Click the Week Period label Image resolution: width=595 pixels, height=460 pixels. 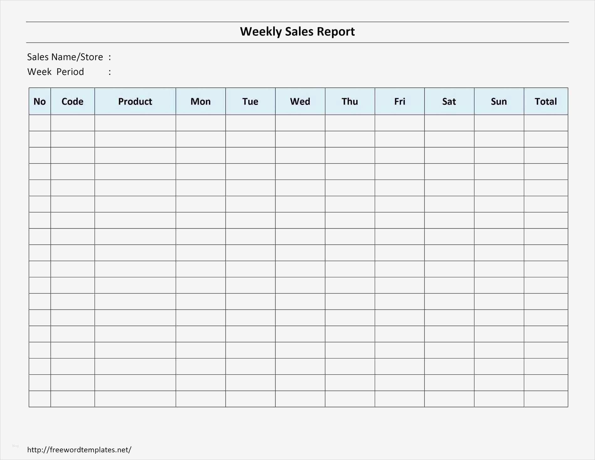click(x=55, y=72)
